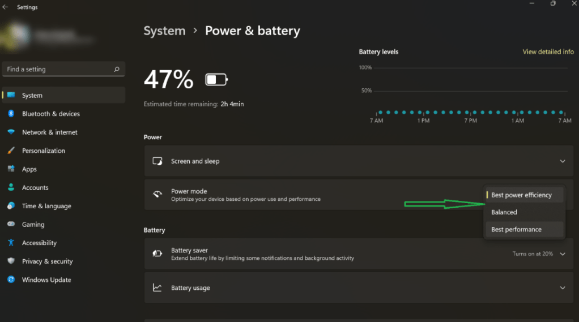Viewport: 579px width, 322px height.
Task: Choose Balanced power mode
Action: [504, 212]
